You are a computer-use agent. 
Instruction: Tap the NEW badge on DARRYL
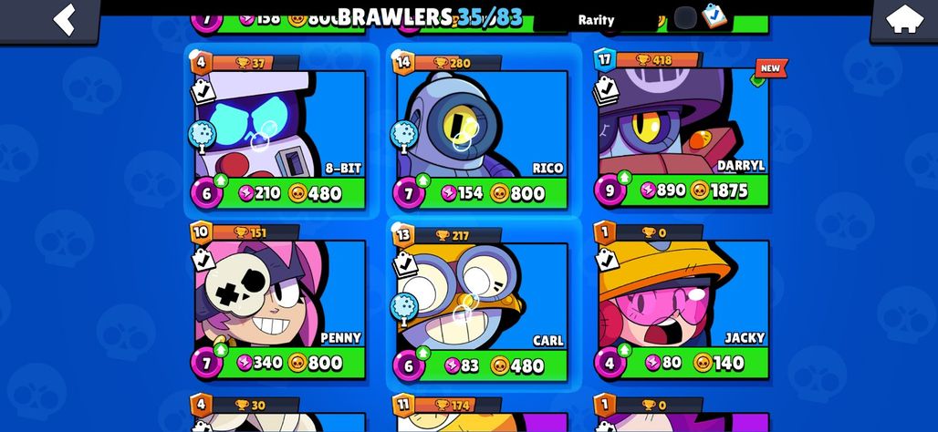click(x=771, y=68)
